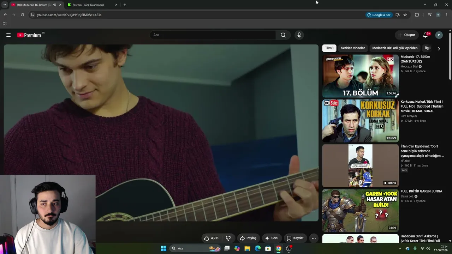Open the browser extensions puzzle icon
Viewport: 452px width, 254px height.
coord(417,15)
